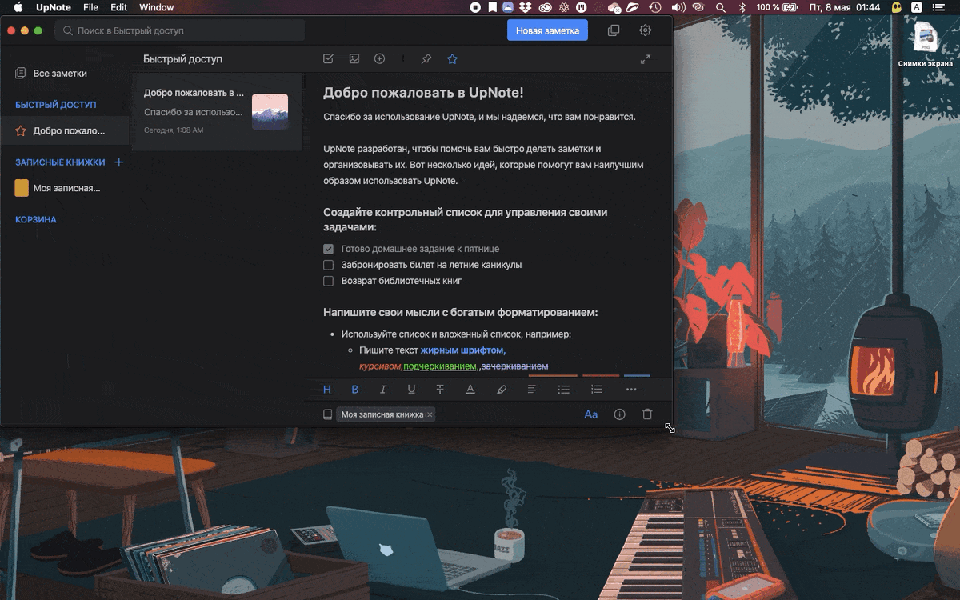The image size is (960, 600).
Task: Open the text color A icon
Action: pos(470,390)
